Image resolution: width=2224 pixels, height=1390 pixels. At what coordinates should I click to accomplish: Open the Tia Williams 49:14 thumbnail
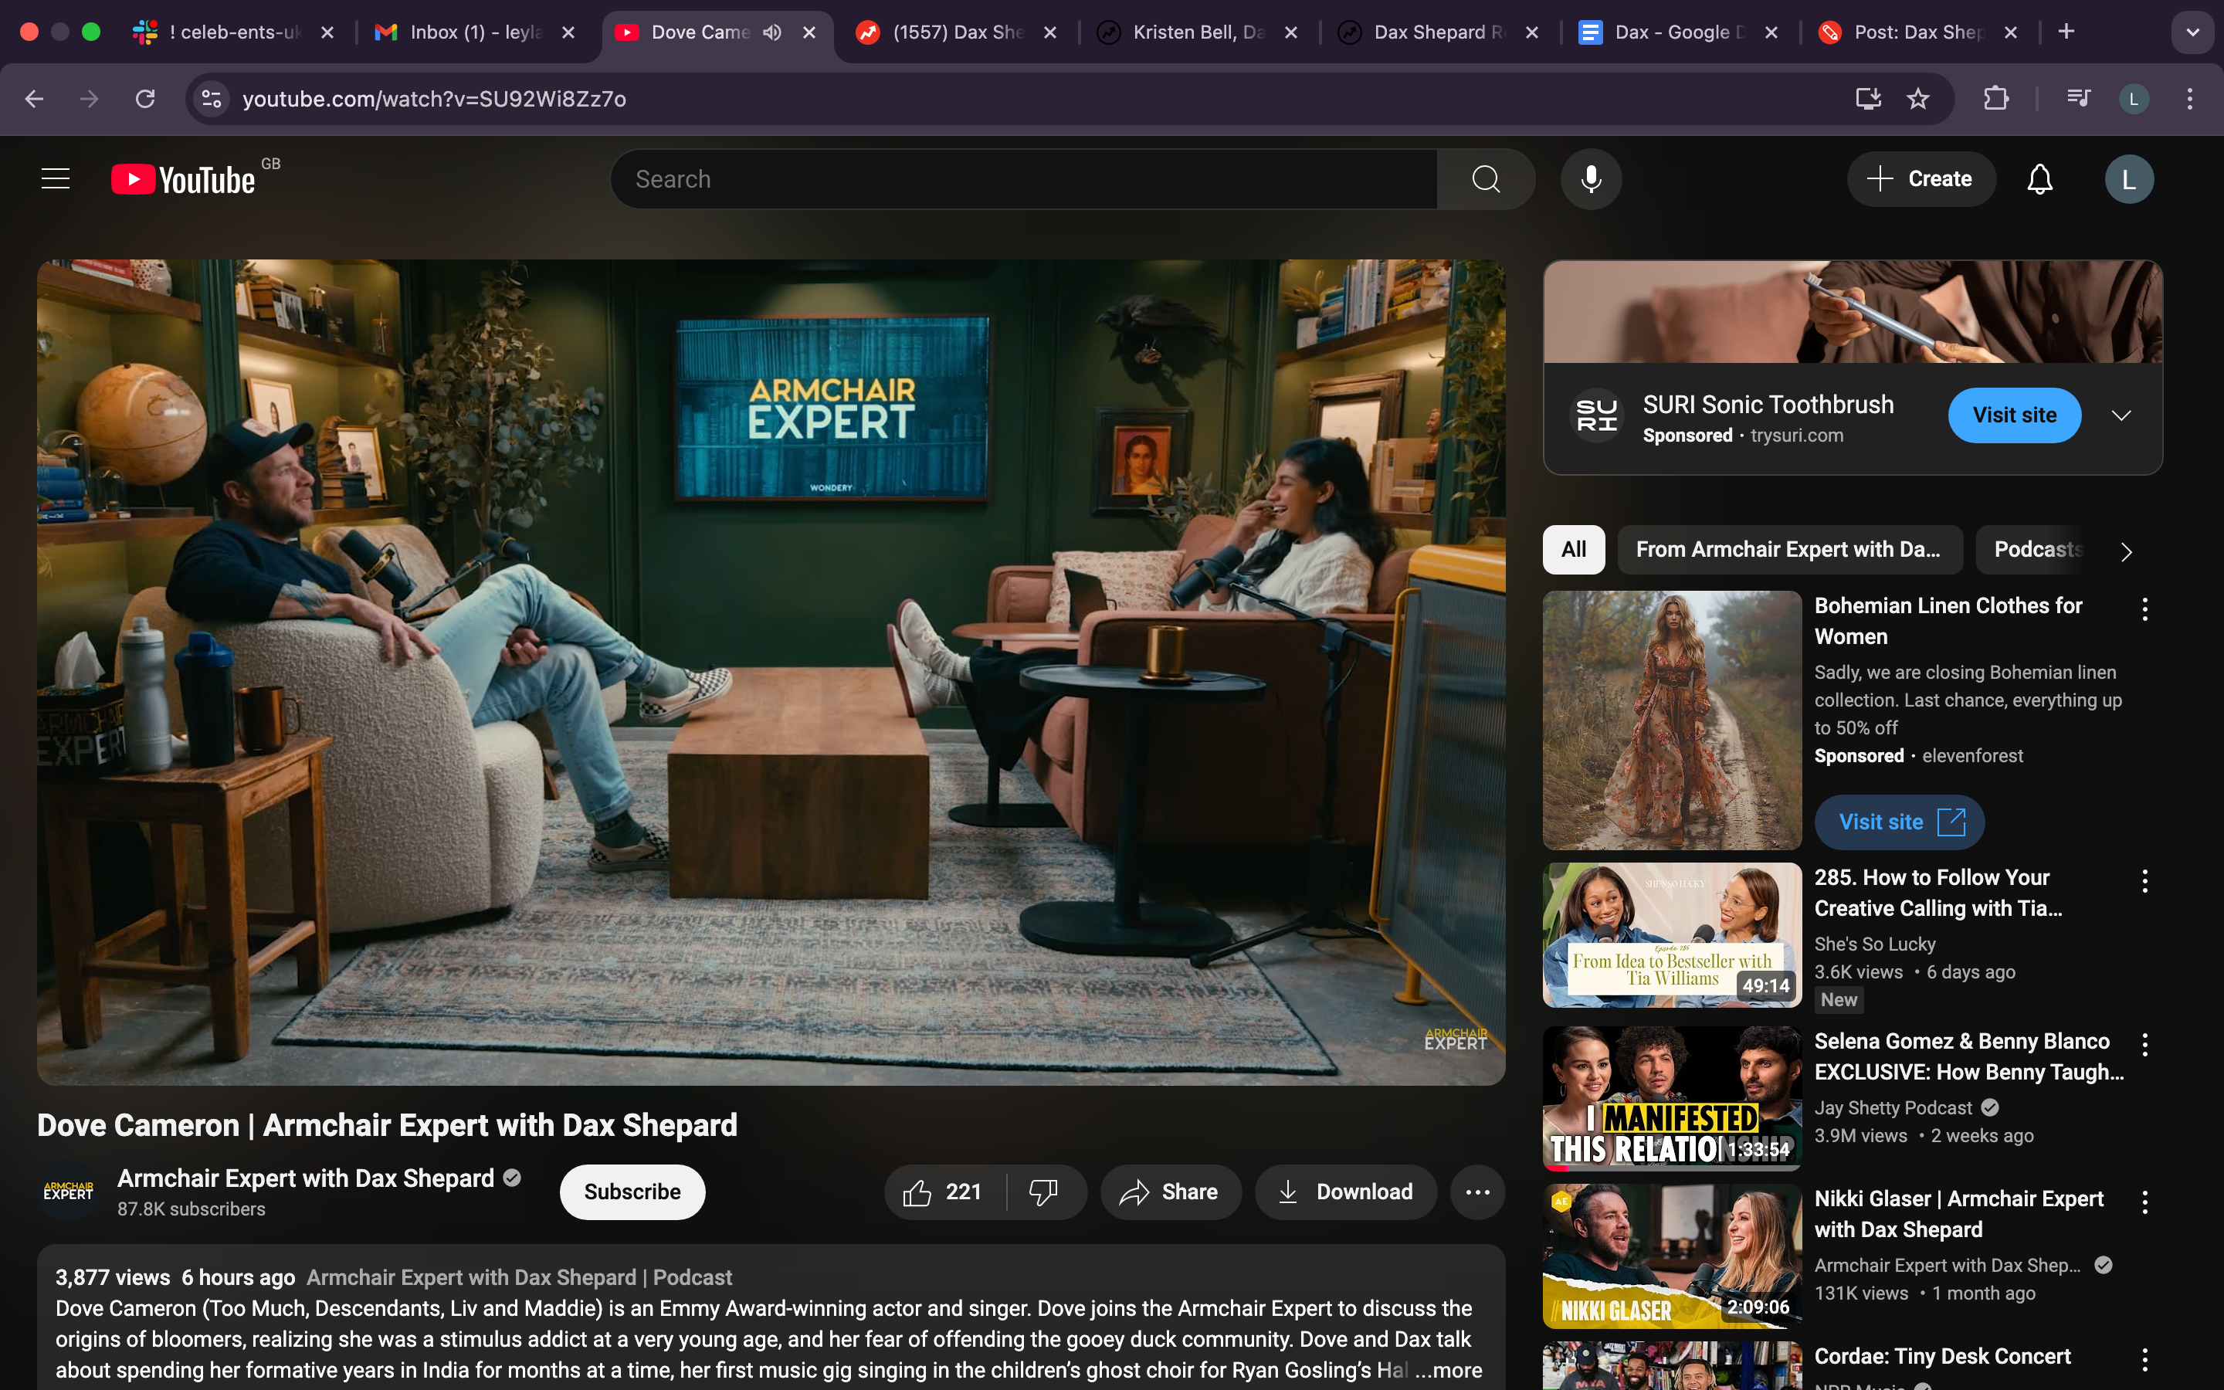click(1672, 935)
